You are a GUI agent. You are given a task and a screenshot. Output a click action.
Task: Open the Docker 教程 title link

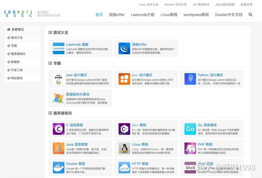click(75, 164)
